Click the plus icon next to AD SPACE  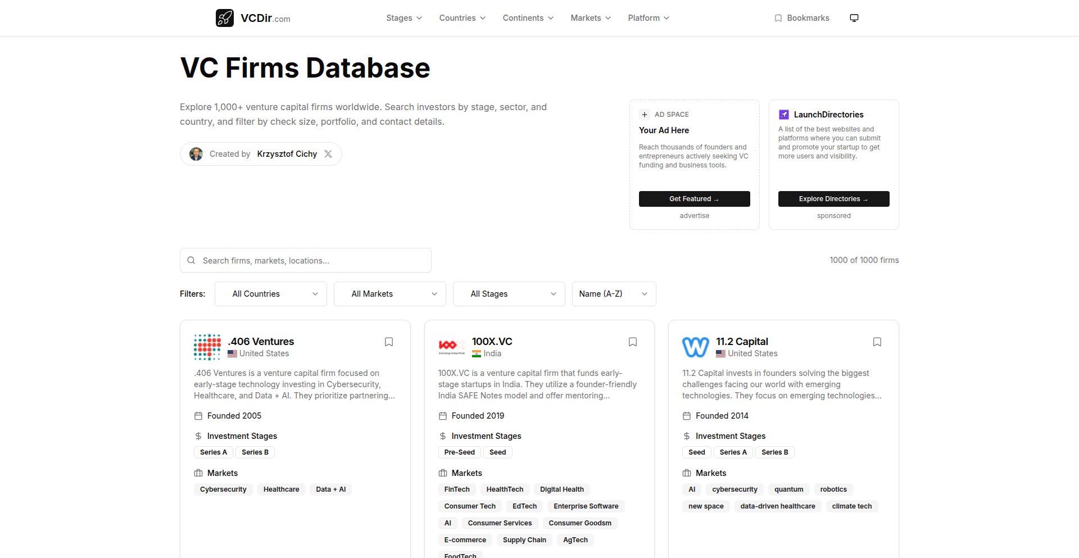click(645, 115)
